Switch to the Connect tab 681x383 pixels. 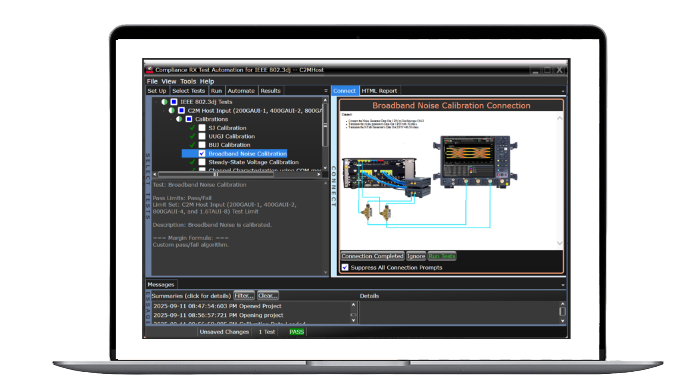pos(344,91)
